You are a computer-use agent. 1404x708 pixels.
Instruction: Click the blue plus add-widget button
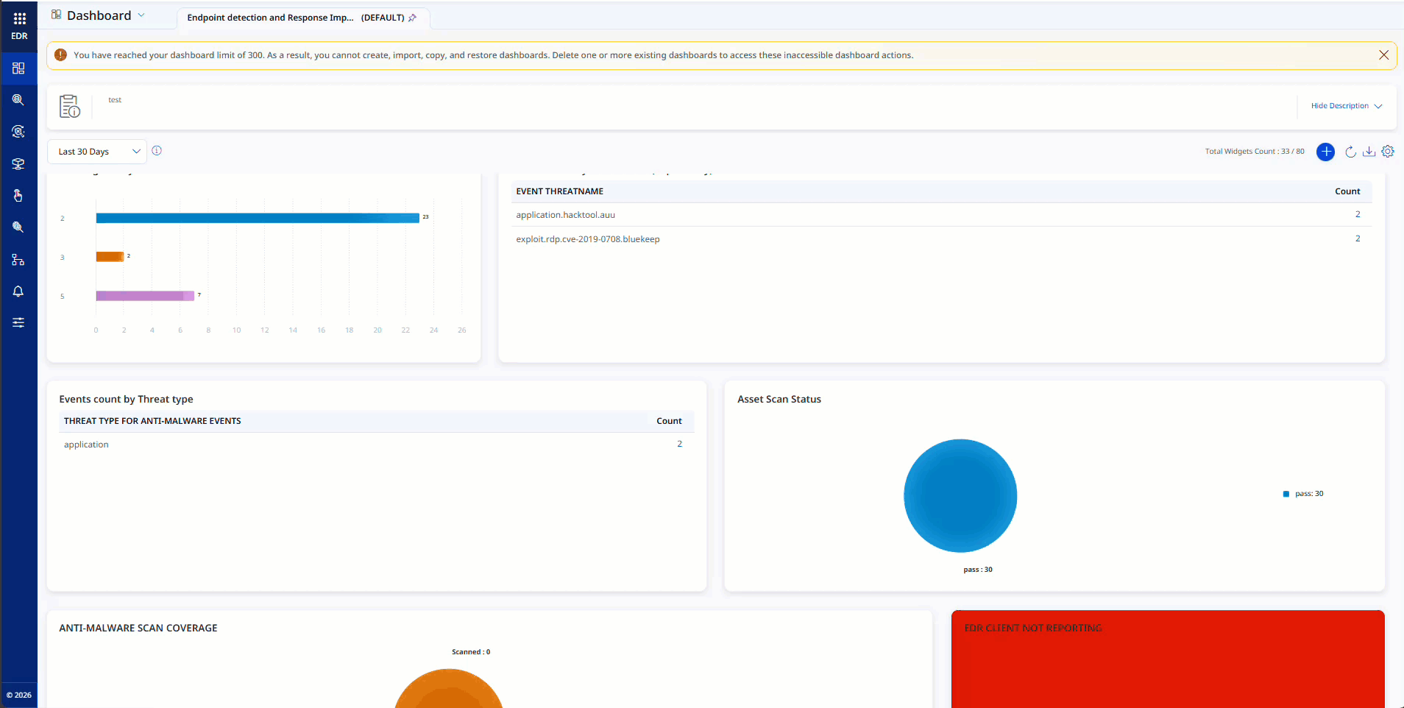coord(1325,152)
